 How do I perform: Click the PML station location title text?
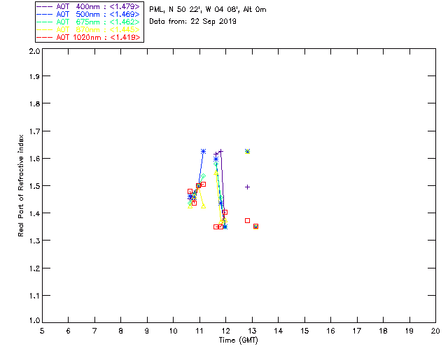(208, 9)
